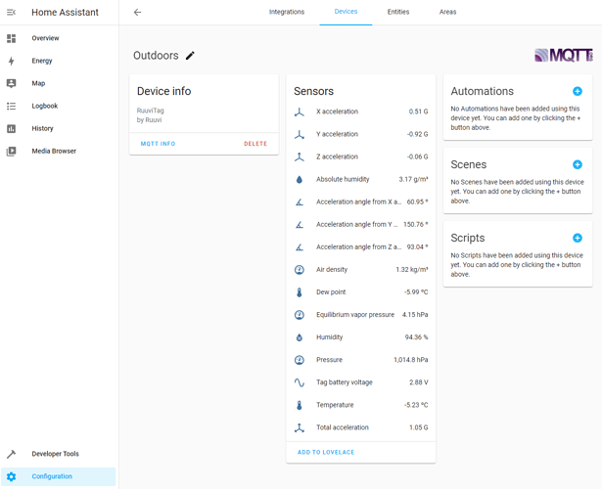This screenshot has height=489, width=602.
Task: Collapse the sidebar with the menu icon
Action: (x=11, y=13)
